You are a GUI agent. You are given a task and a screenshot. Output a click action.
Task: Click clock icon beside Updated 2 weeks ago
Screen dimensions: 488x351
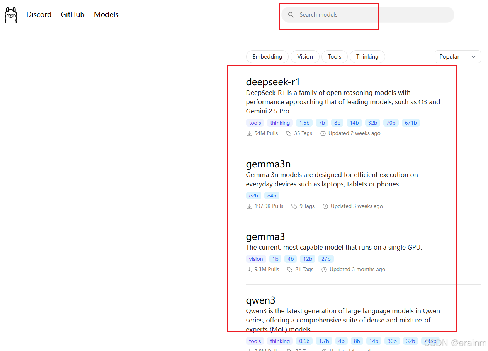[x=323, y=133]
